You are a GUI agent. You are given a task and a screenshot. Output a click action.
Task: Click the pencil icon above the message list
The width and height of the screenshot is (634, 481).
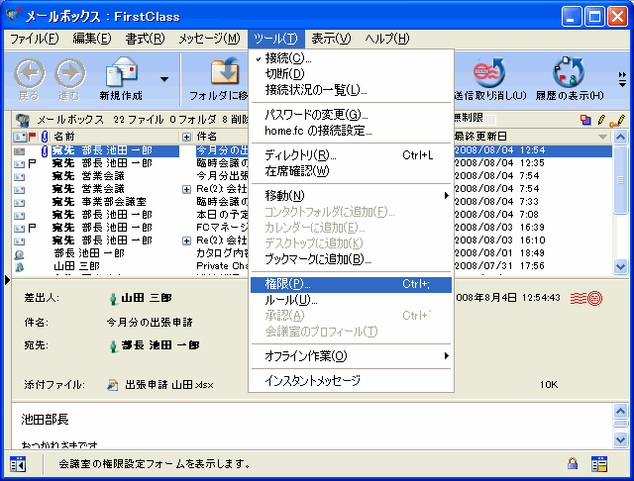pos(618,120)
